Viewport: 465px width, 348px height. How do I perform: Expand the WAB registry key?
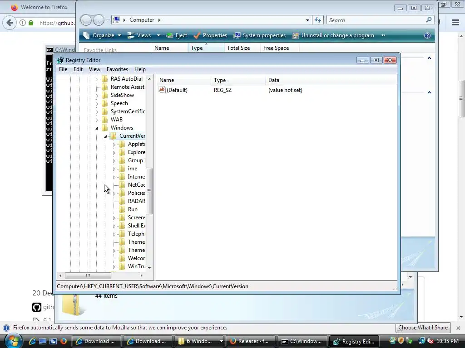click(97, 120)
